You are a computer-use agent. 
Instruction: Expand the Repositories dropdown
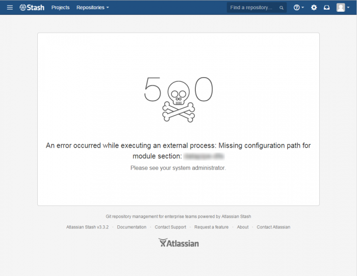tap(93, 8)
